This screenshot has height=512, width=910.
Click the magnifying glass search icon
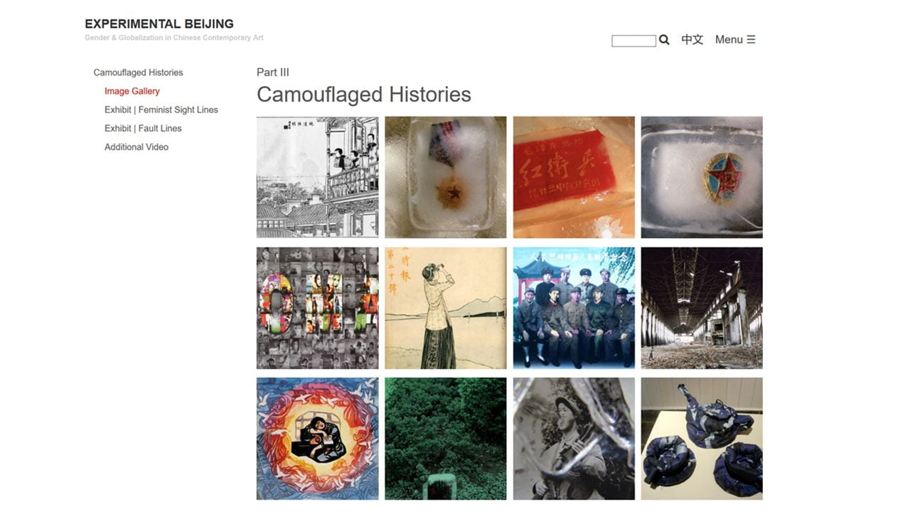(664, 40)
